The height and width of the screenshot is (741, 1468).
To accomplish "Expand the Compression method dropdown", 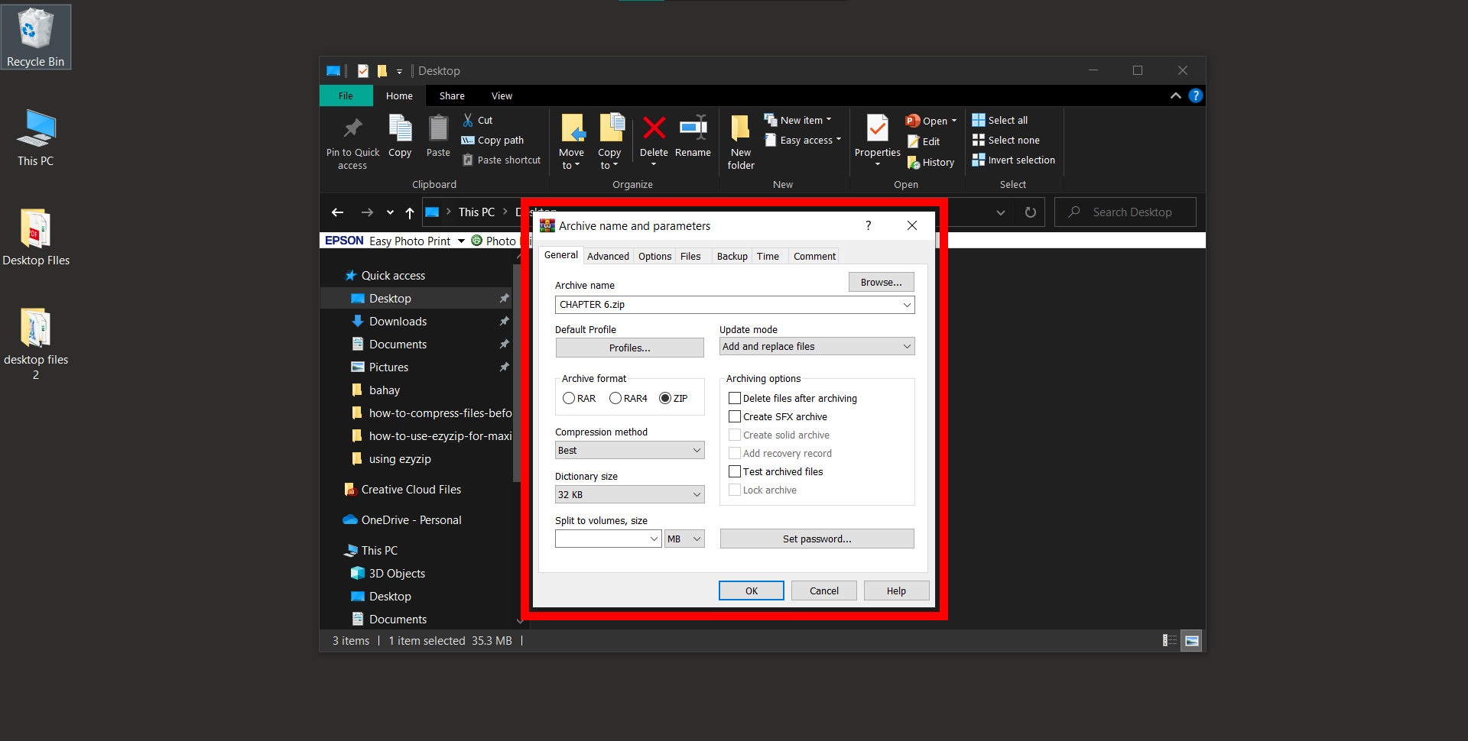I will [x=629, y=450].
